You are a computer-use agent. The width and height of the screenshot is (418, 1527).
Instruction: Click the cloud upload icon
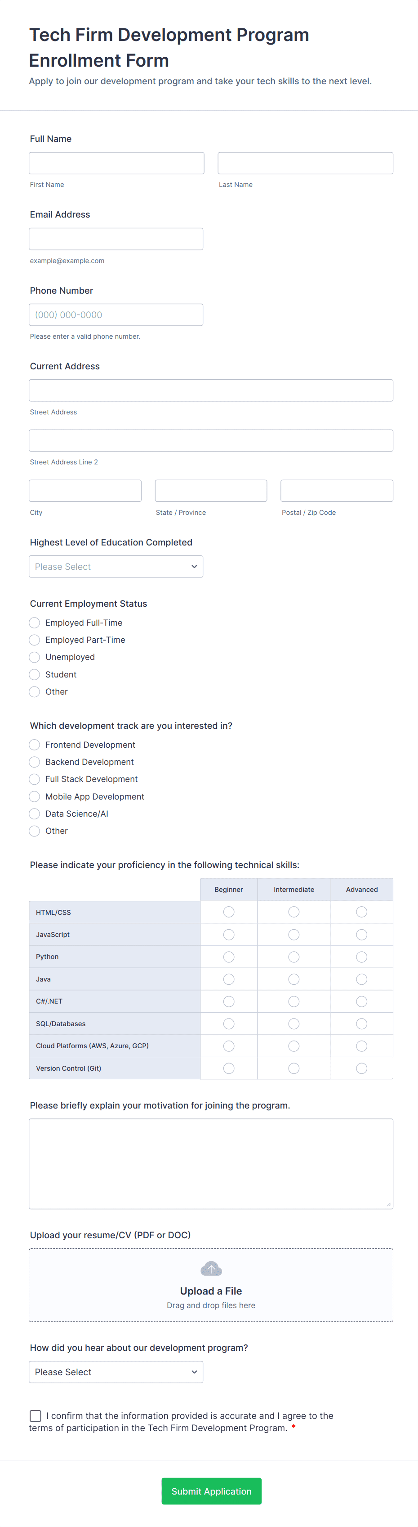coord(211,1268)
